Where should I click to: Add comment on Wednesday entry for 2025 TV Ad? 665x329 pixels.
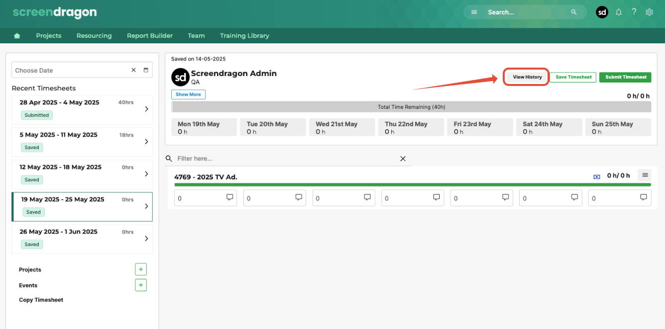pyautogui.click(x=368, y=197)
